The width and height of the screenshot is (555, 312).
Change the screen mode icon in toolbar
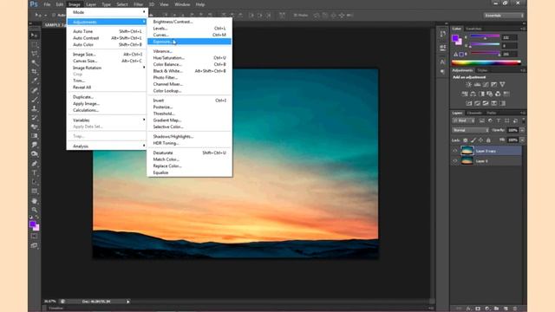click(x=35, y=245)
